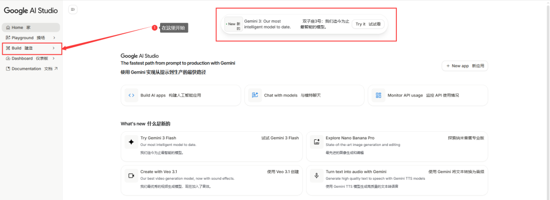550x200 pixels.
Task: Open the Create with Veo 3.1 card
Action: coord(212,180)
